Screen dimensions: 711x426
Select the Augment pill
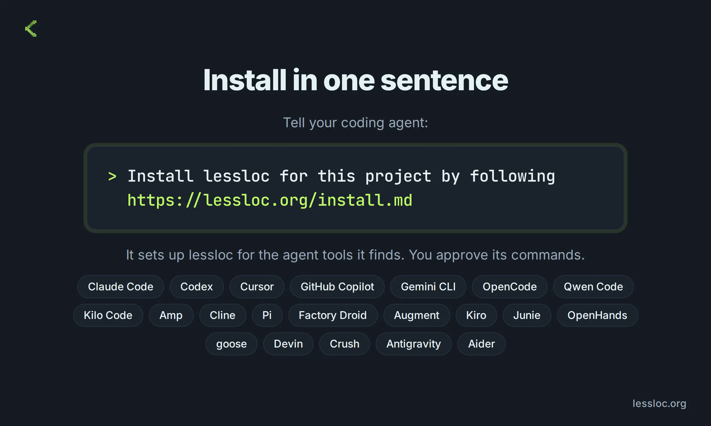point(417,315)
